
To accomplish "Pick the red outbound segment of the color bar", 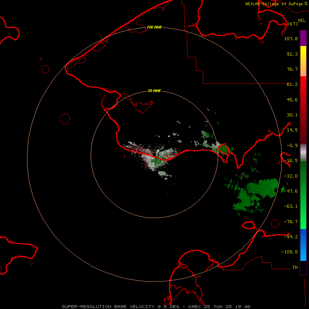I will (x=303, y=110).
